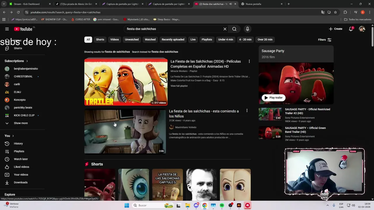Image resolution: width=374 pixels, height=210 pixels.
Task: Open La Fiesta de las Salchichas 2024 playlist thumbnail
Action: [x=126, y=82]
